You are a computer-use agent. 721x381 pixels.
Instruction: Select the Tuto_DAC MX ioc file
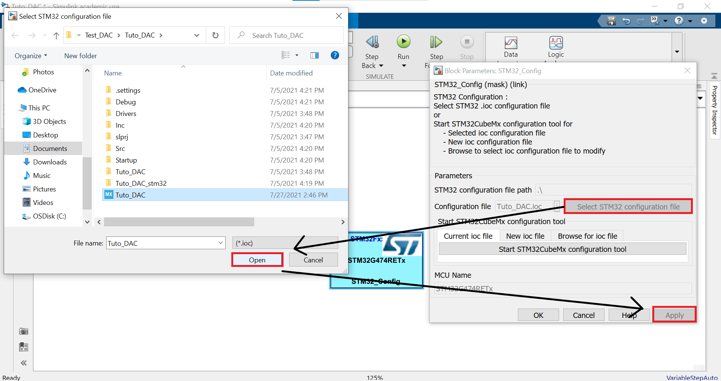[x=225, y=195]
